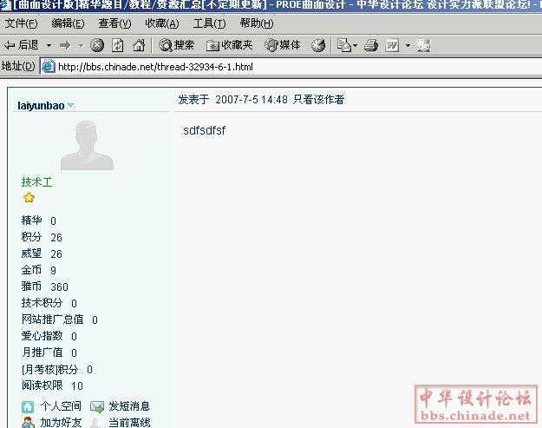542x428 pixels.
Task: Click the 当前离线 status text
Action: coord(129,423)
